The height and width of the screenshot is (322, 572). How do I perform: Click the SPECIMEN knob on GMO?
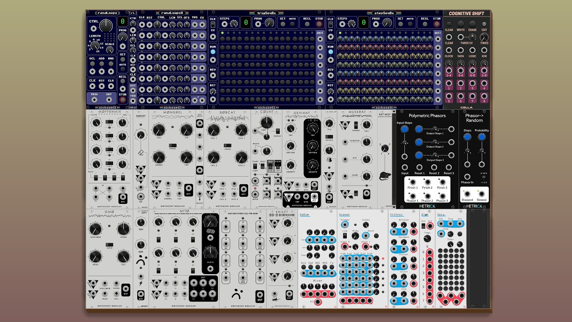click(x=95, y=229)
